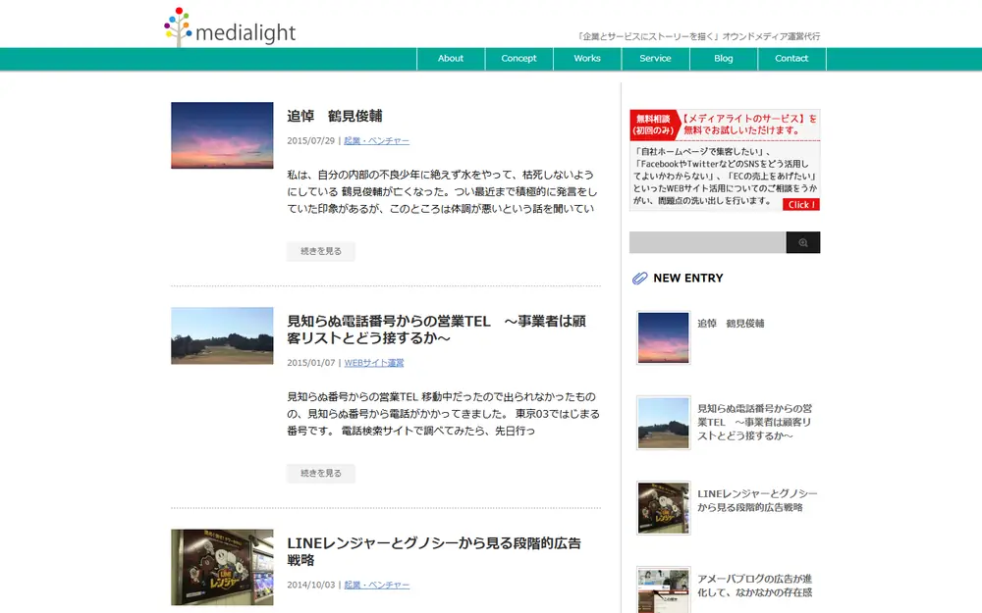Open sidebar entry LINEレンジャーとグノシー

757,500
